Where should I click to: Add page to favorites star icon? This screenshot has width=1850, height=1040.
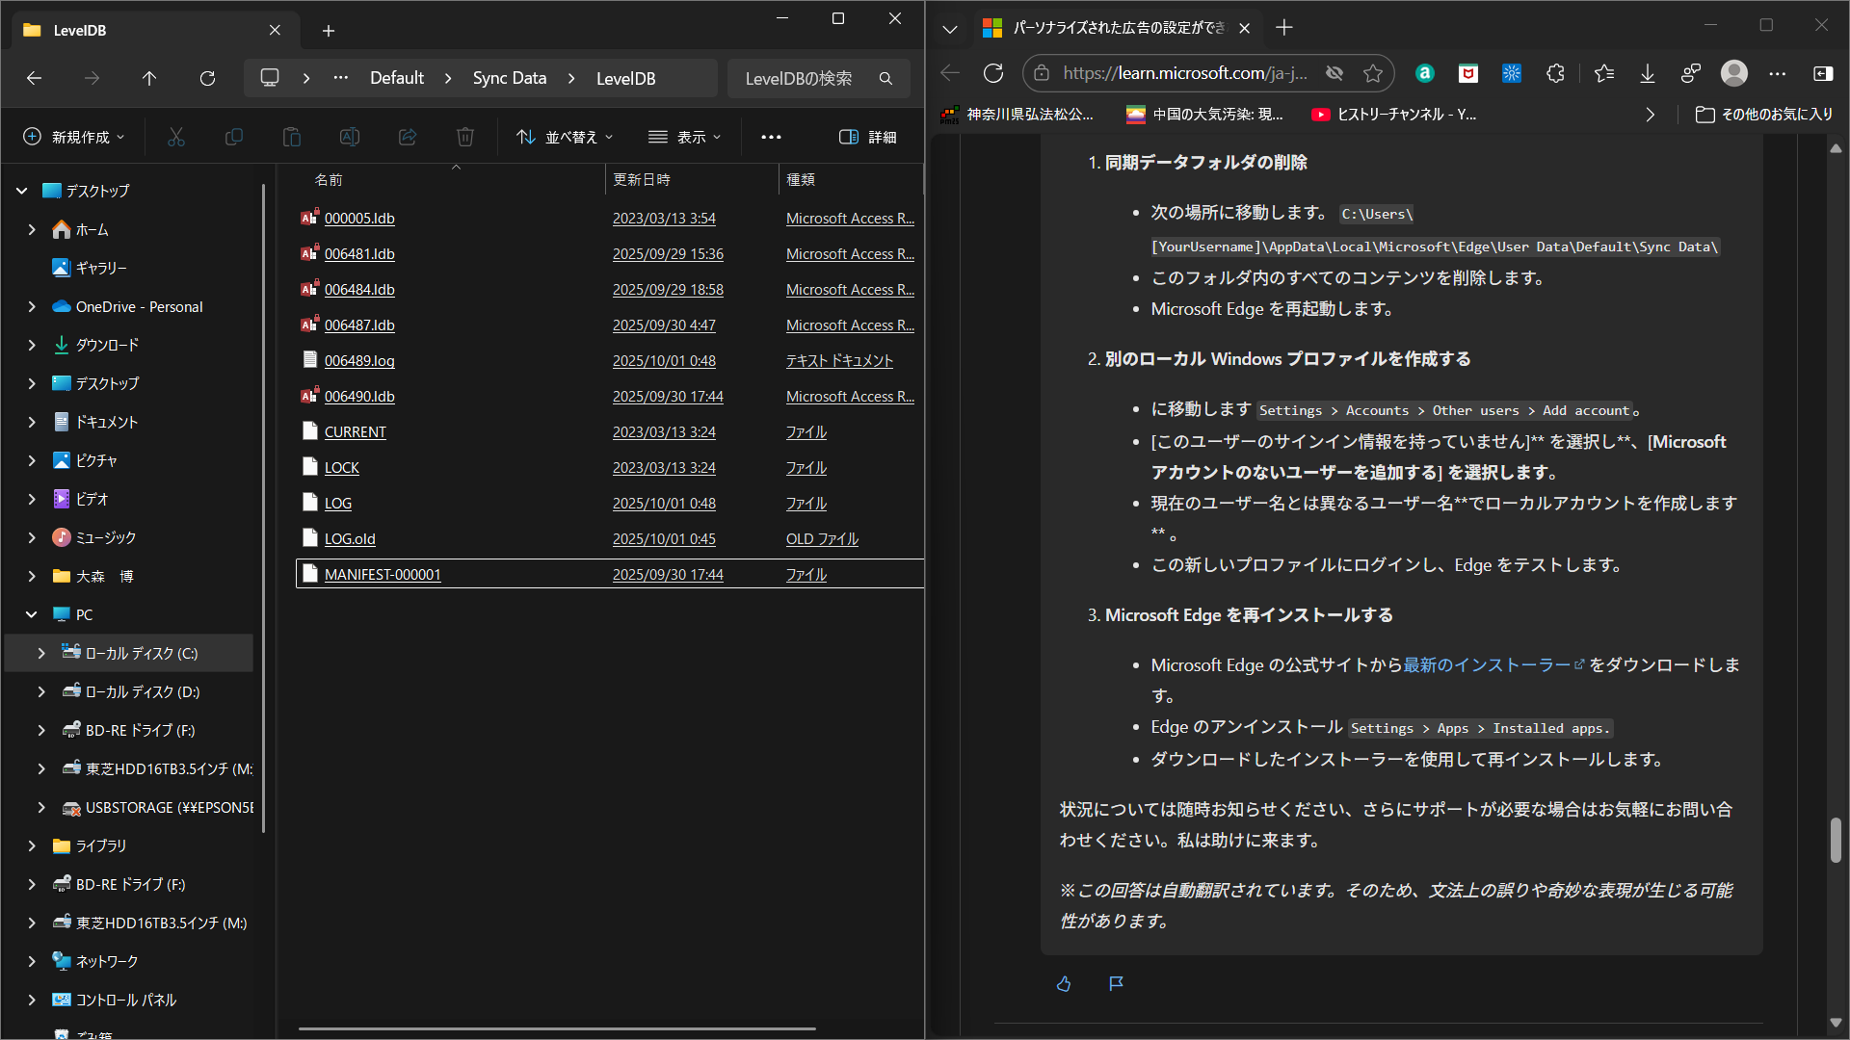coord(1373,73)
